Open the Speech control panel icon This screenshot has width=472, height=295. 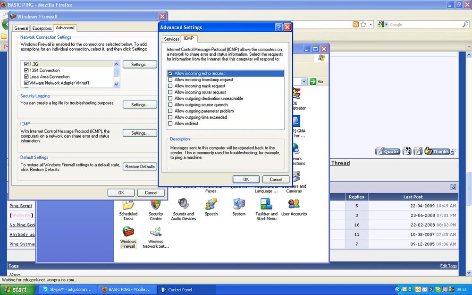pos(211,208)
